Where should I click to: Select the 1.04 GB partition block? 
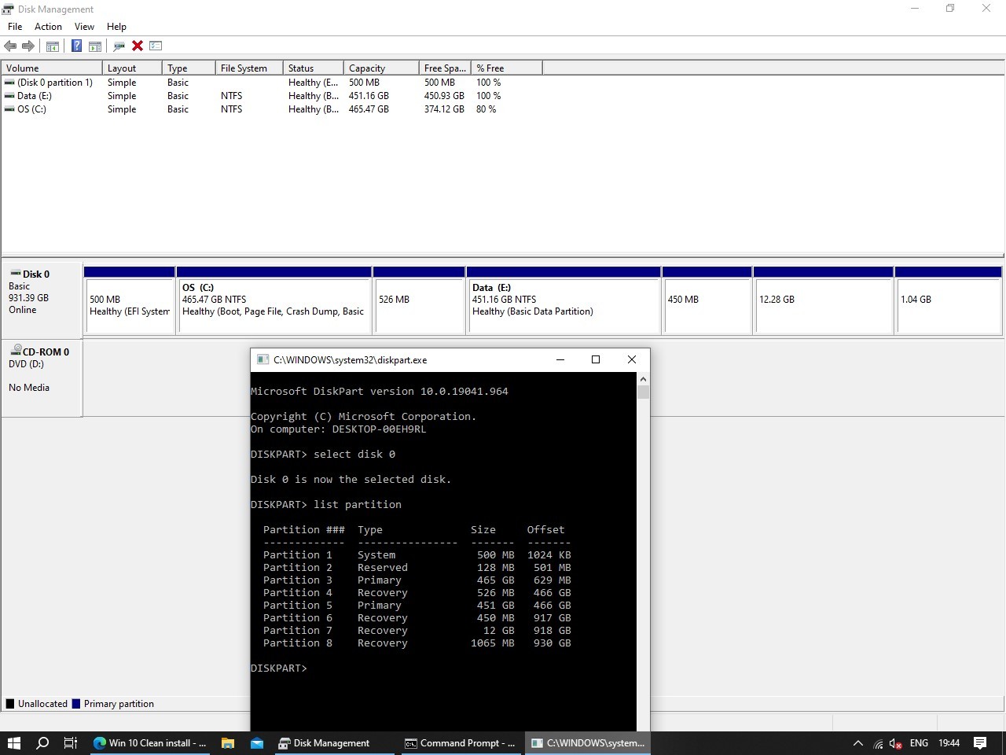click(x=948, y=300)
